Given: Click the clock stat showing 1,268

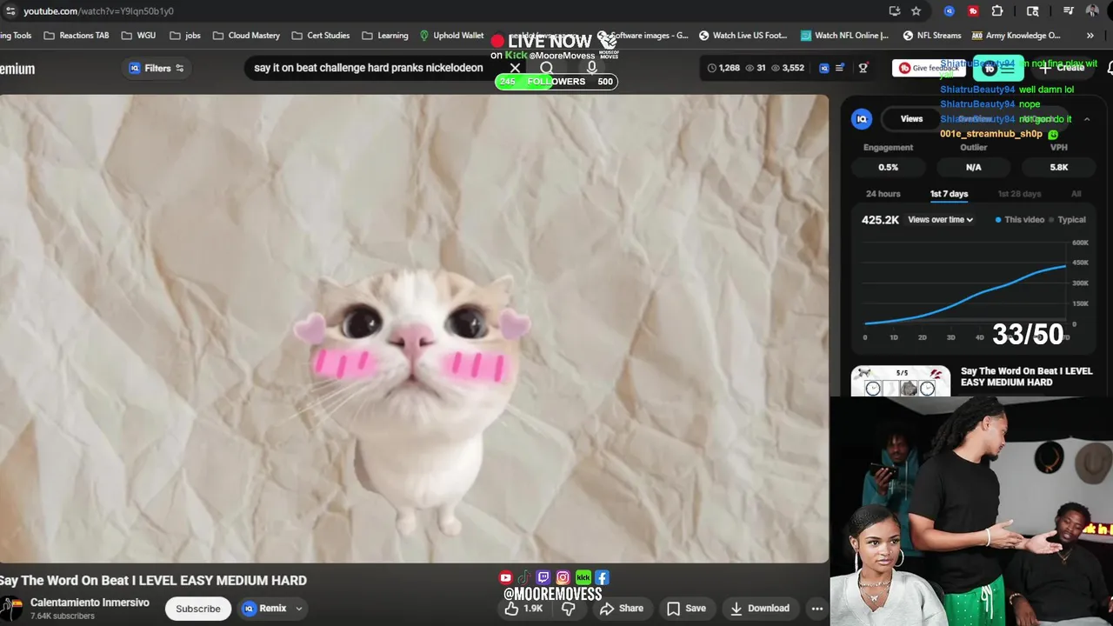Looking at the screenshot, I should (723, 68).
